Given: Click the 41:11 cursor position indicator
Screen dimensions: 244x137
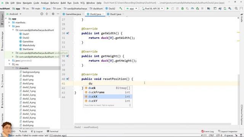Looking at the screenshot, I should [204, 135].
